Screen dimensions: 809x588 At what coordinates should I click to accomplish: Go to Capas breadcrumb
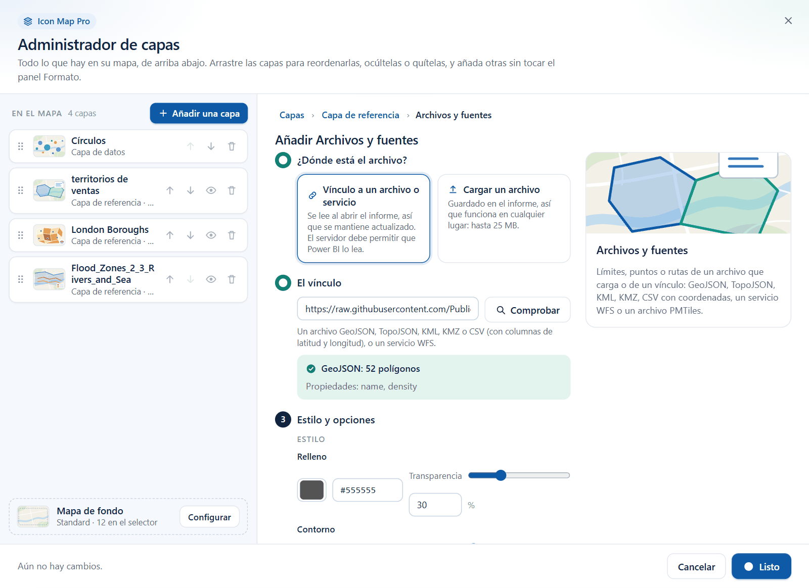pos(292,115)
